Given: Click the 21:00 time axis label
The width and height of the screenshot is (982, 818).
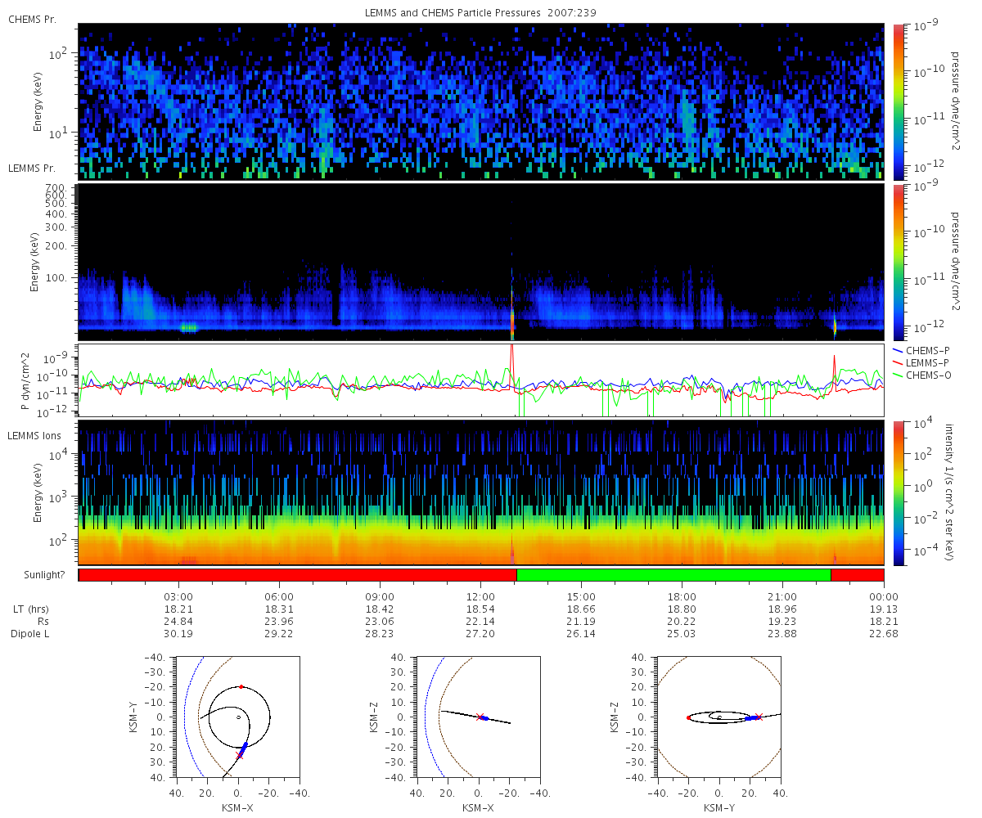Looking at the screenshot, I should [782, 596].
